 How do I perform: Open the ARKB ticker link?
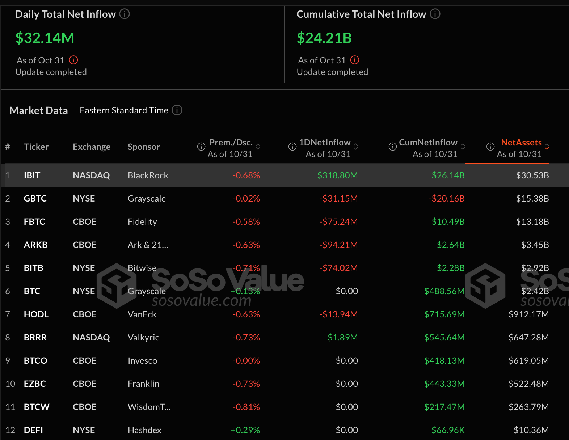35,245
